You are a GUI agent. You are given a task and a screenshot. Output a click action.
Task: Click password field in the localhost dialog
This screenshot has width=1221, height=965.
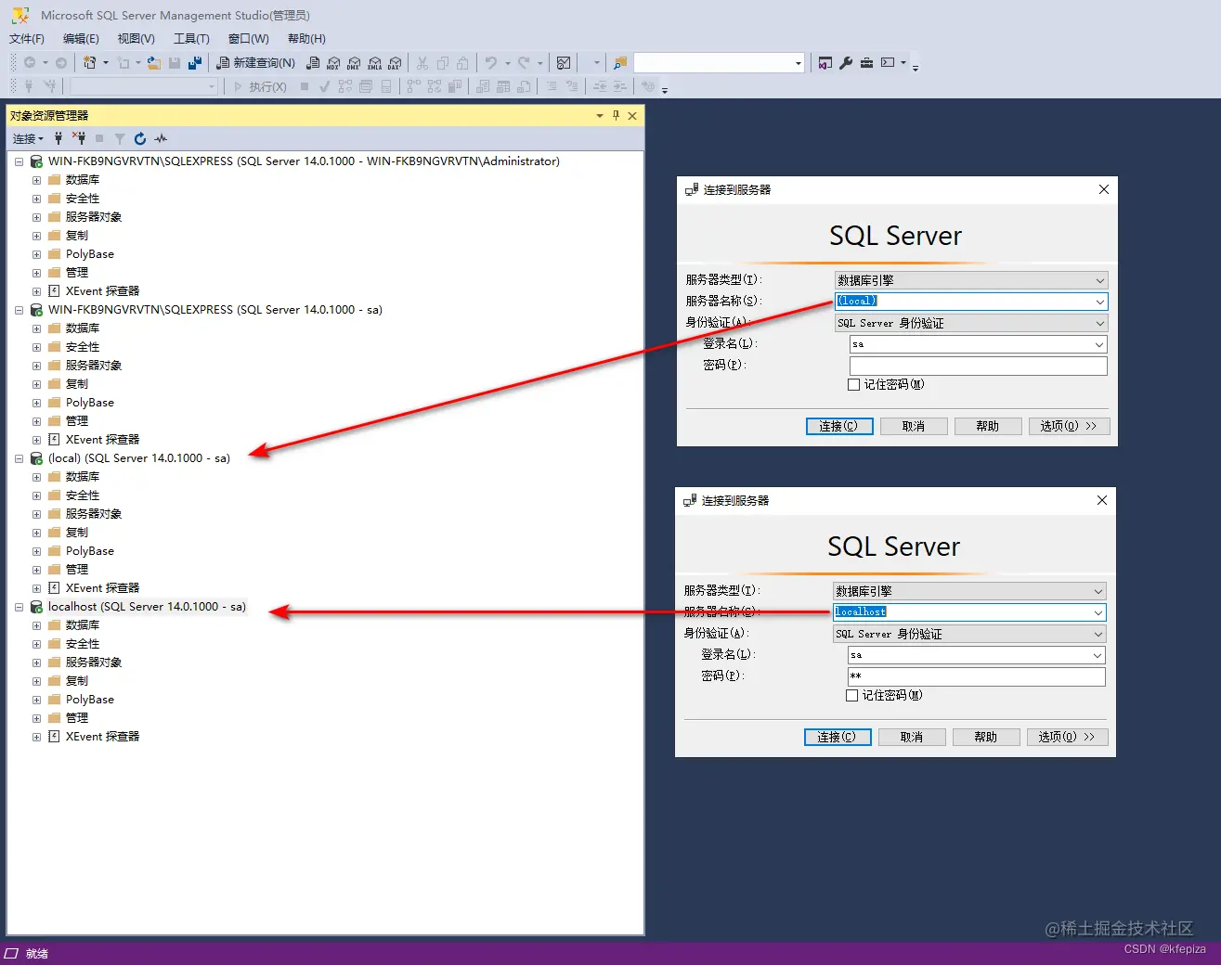coord(977,676)
